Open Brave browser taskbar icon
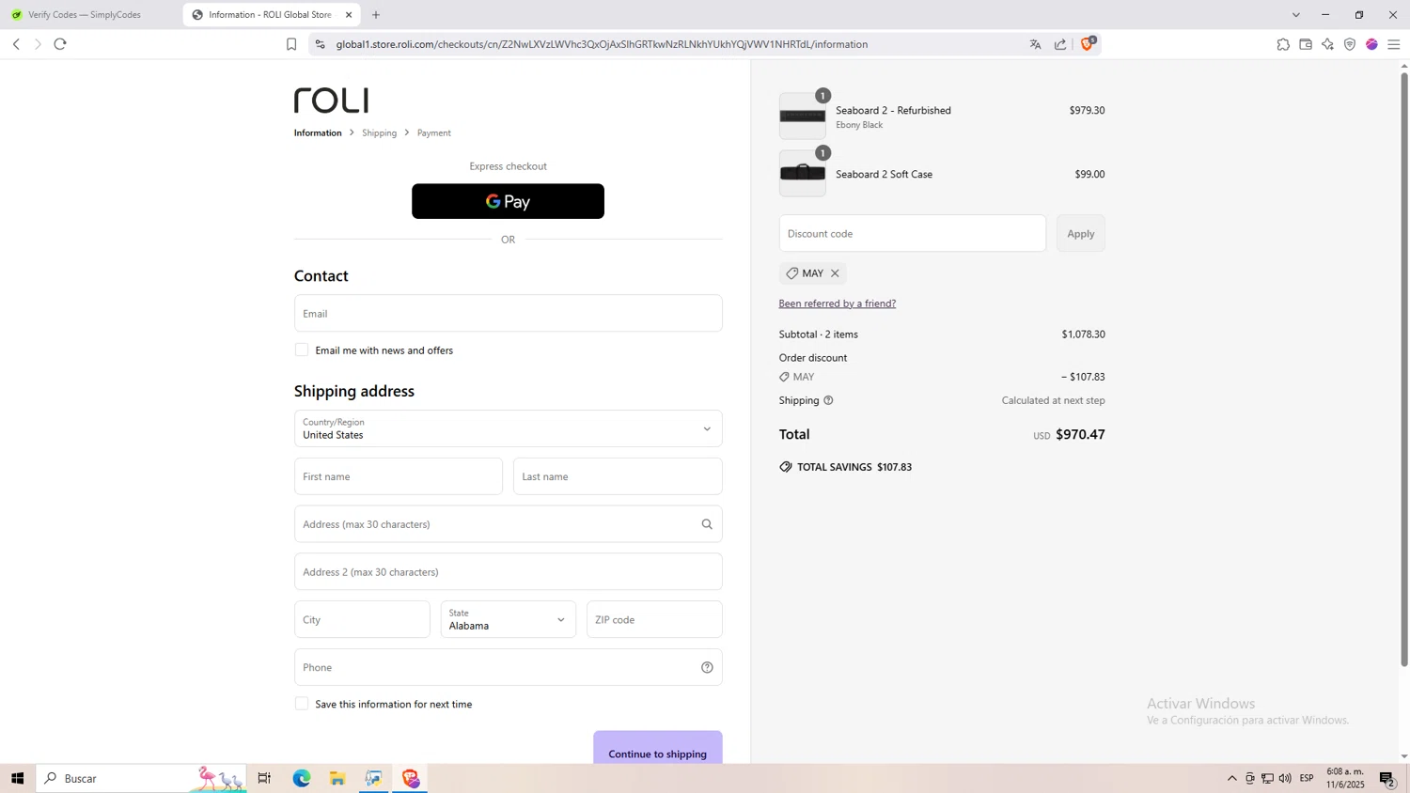 point(411,778)
